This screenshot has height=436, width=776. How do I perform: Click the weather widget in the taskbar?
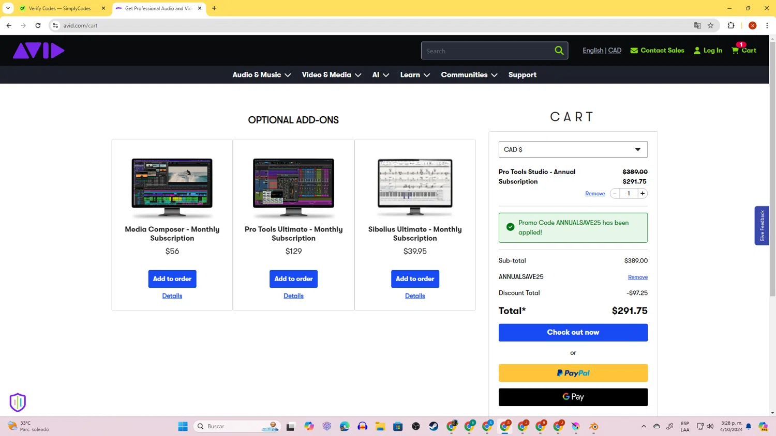pos(28,426)
